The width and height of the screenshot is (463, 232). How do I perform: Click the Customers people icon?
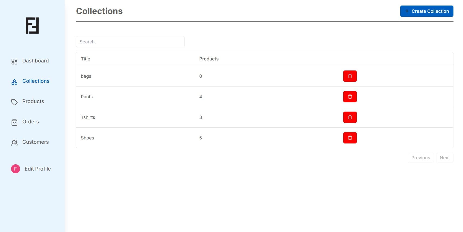coord(14,143)
